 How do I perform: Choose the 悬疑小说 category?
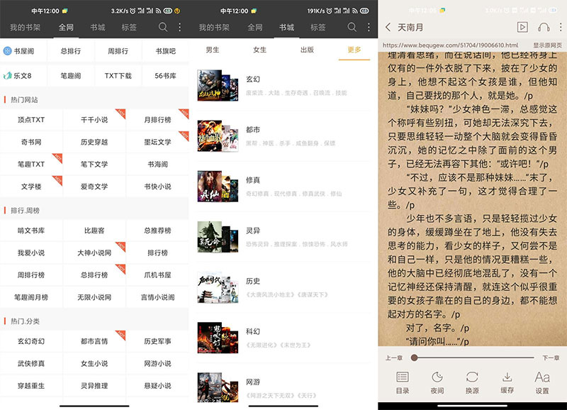(x=157, y=386)
